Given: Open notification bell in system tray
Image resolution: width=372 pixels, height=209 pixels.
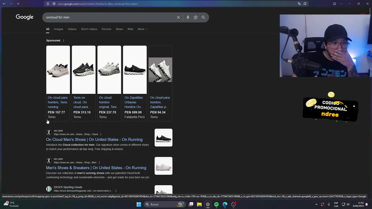Looking at the screenshot, I should click(367, 204).
